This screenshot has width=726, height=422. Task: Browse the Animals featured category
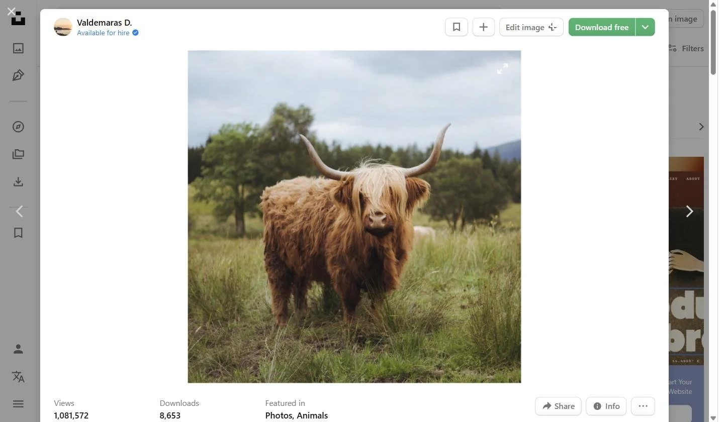tap(313, 415)
